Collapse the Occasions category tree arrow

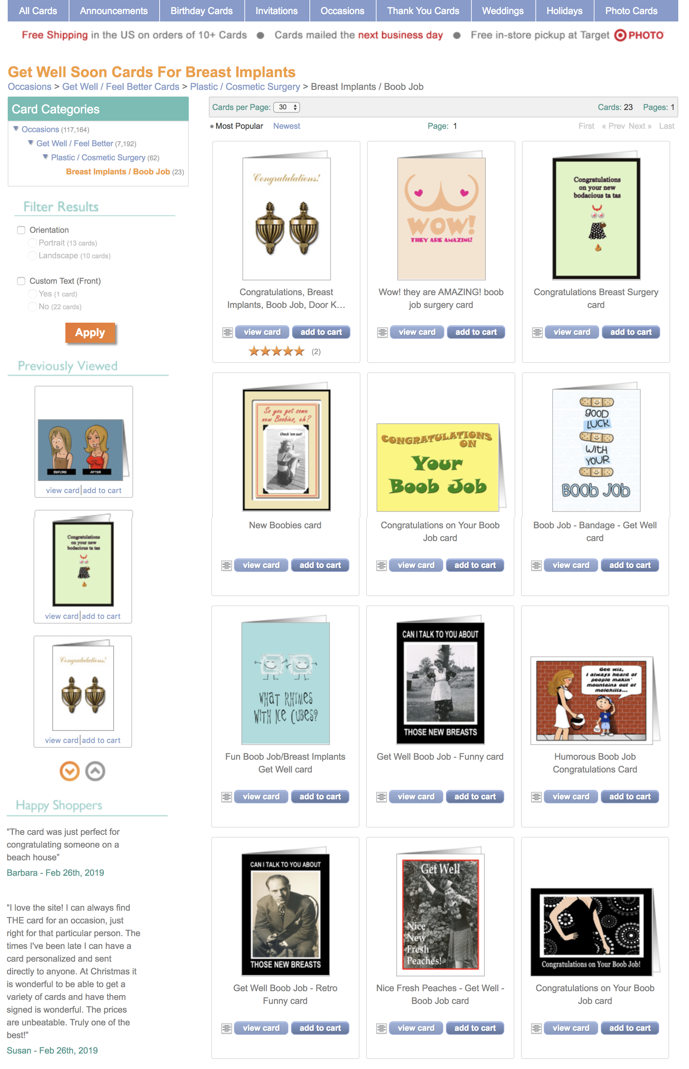pos(16,129)
